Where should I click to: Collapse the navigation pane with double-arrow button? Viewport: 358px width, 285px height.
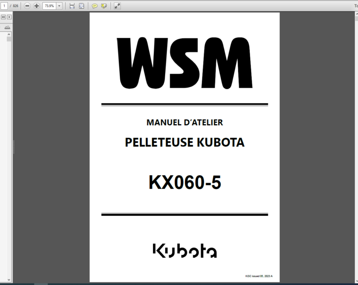click(3, 17)
